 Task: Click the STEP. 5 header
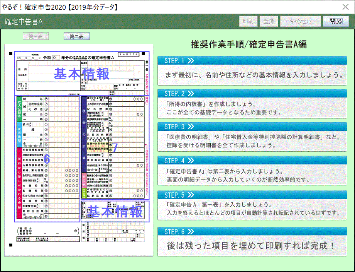click(252, 195)
